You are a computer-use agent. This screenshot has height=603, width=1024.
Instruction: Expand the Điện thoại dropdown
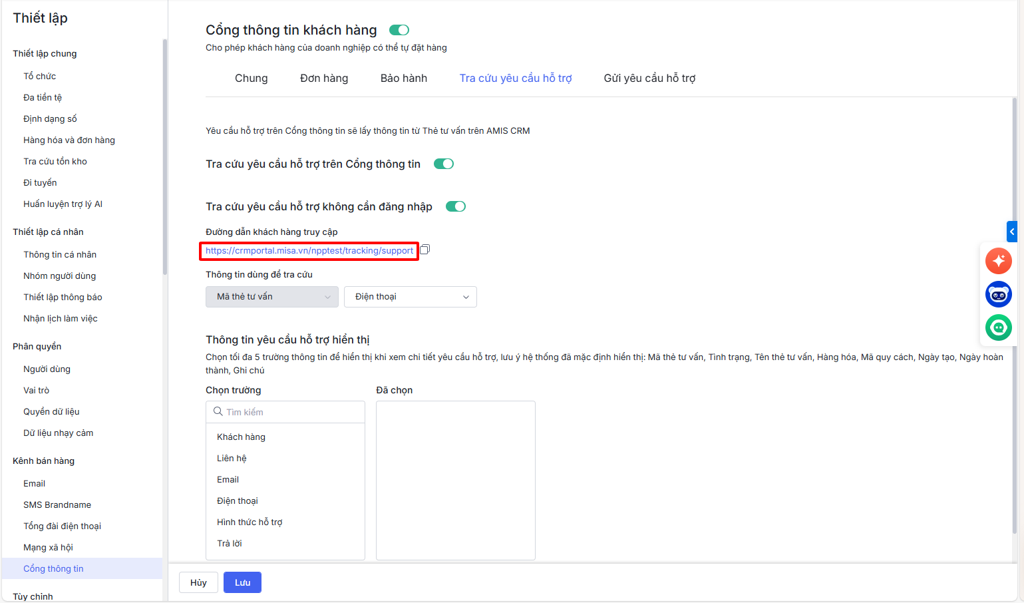point(411,297)
